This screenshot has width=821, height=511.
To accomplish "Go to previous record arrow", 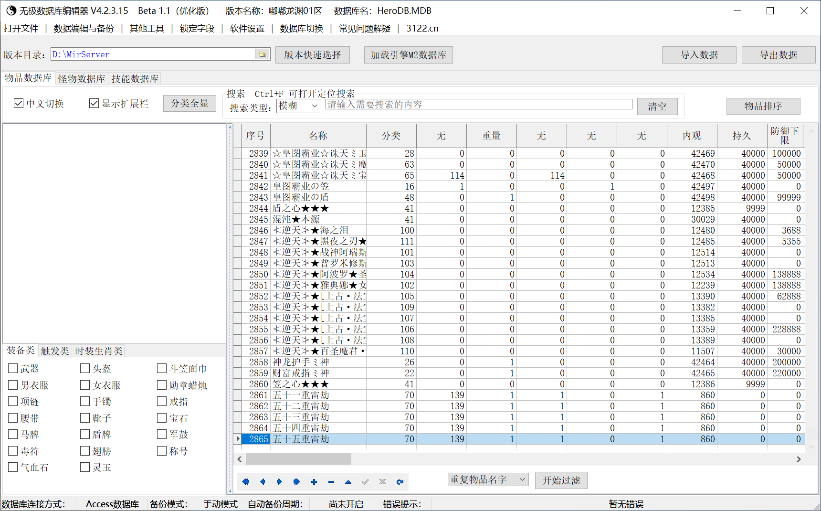I will (x=263, y=481).
